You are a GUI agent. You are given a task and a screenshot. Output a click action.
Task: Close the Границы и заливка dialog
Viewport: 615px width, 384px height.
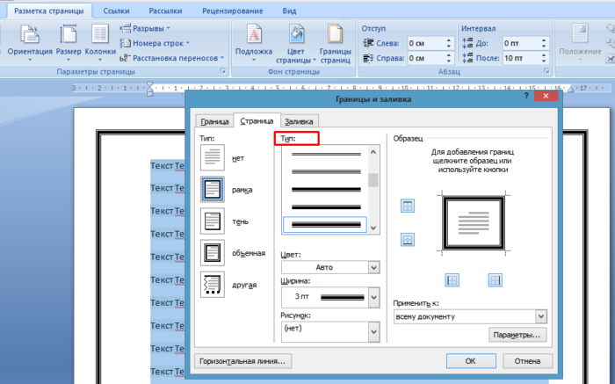pos(546,96)
